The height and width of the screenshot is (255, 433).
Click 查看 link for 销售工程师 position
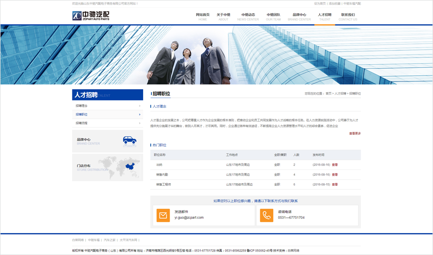tap(335, 184)
